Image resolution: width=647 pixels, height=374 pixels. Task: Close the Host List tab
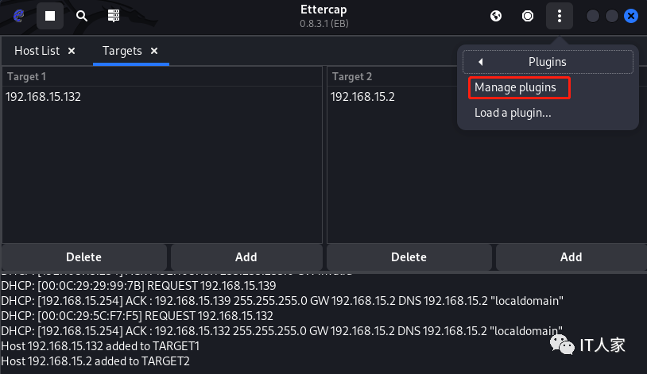point(72,51)
